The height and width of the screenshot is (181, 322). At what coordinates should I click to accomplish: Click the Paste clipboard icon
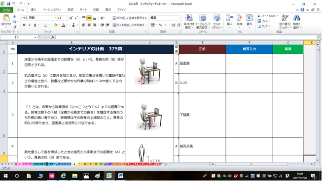(6, 18)
